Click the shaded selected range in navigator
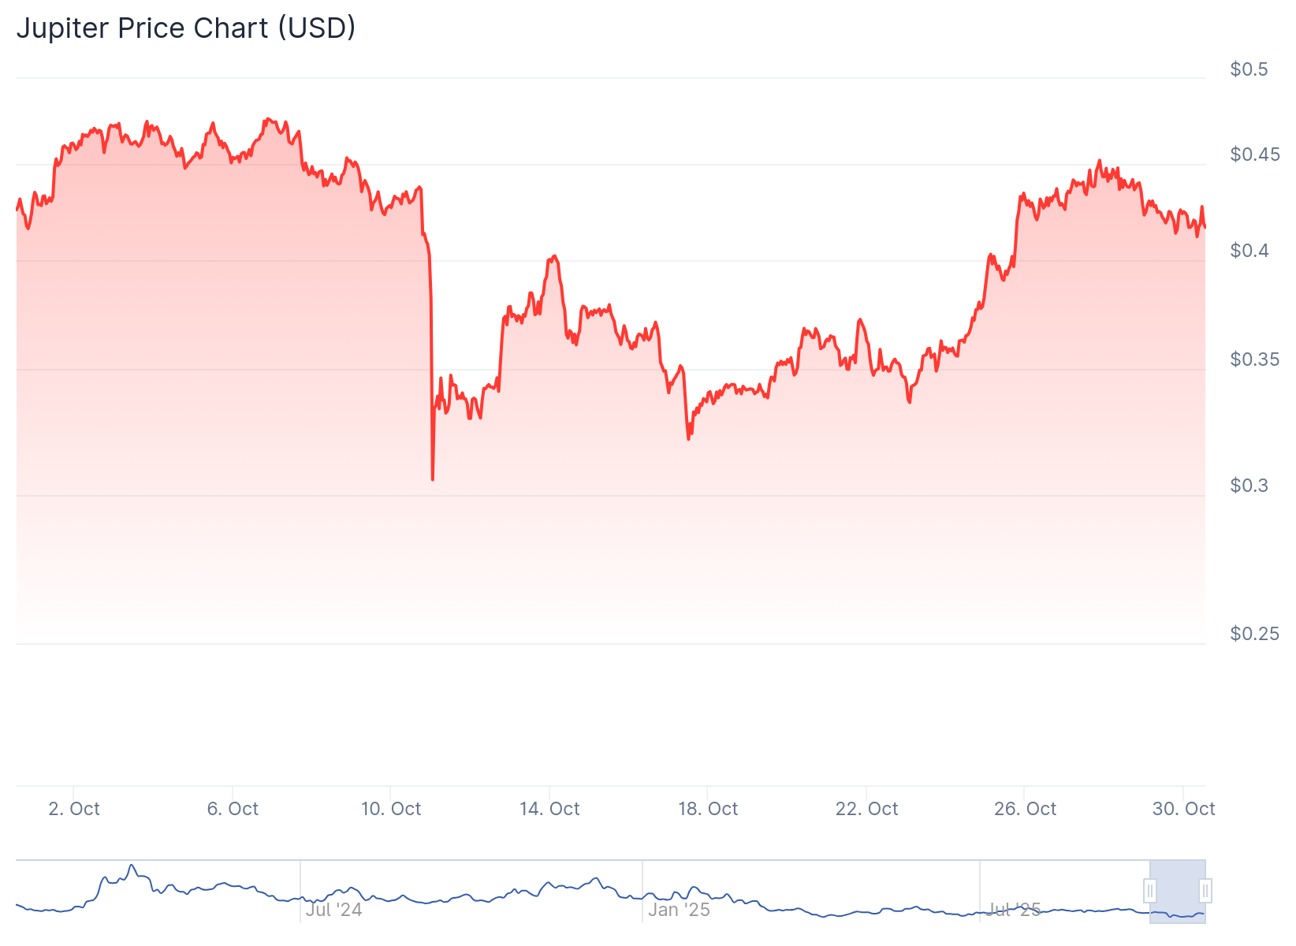1296x946 pixels. [1178, 891]
